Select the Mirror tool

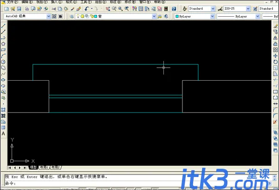tap(275, 38)
